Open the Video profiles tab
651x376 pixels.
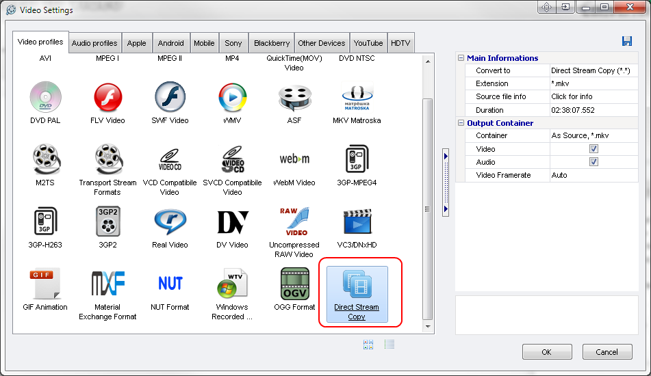pos(40,42)
